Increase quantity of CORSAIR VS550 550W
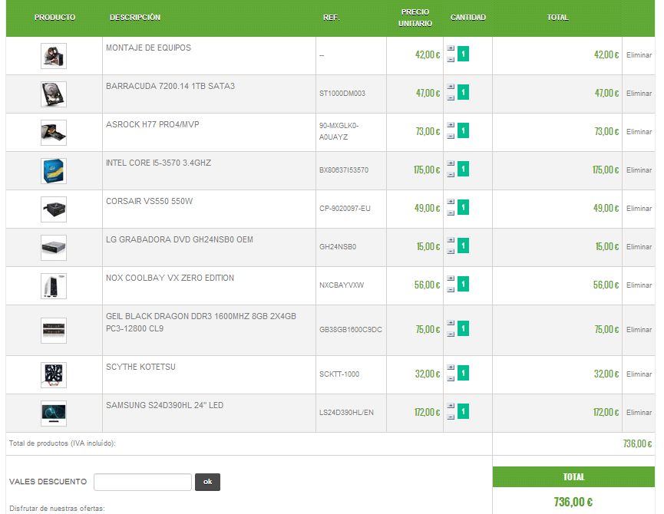 pos(451,202)
